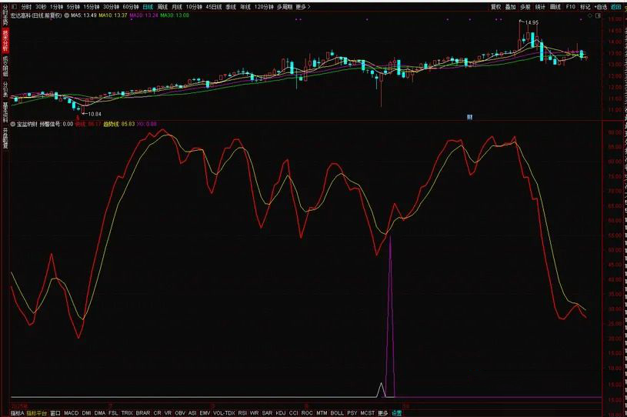Open 技术分析 in the left sidebar
Viewport: 627px width, 417px height.
pyautogui.click(x=5, y=41)
